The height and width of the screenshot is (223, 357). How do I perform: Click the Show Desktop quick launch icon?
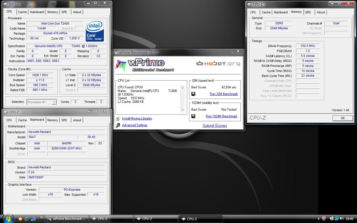[33, 219]
